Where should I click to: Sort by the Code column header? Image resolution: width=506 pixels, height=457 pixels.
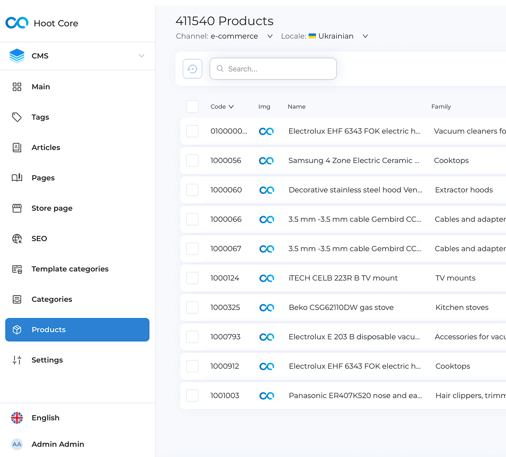tap(222, 107)
